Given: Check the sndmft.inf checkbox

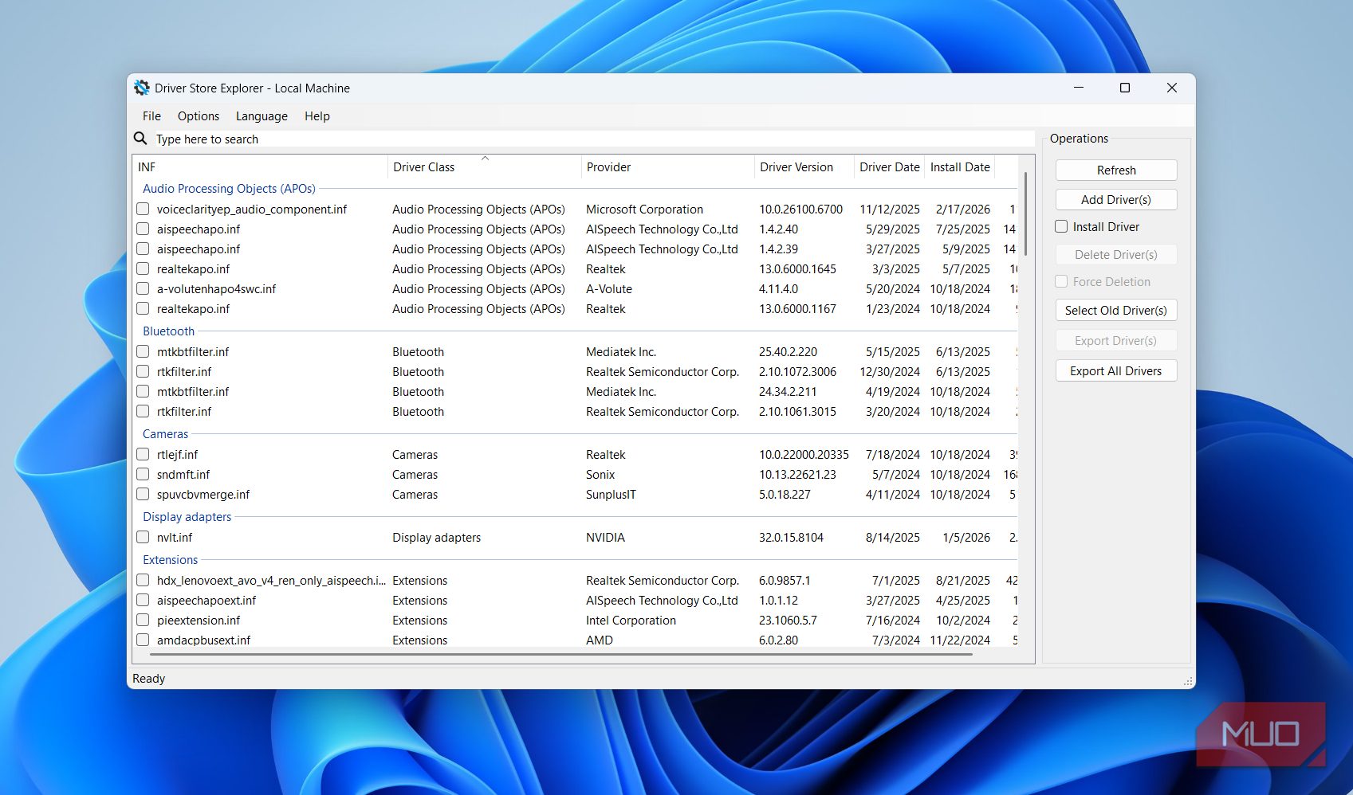Looking at the screenshot, I should point(143,474).
